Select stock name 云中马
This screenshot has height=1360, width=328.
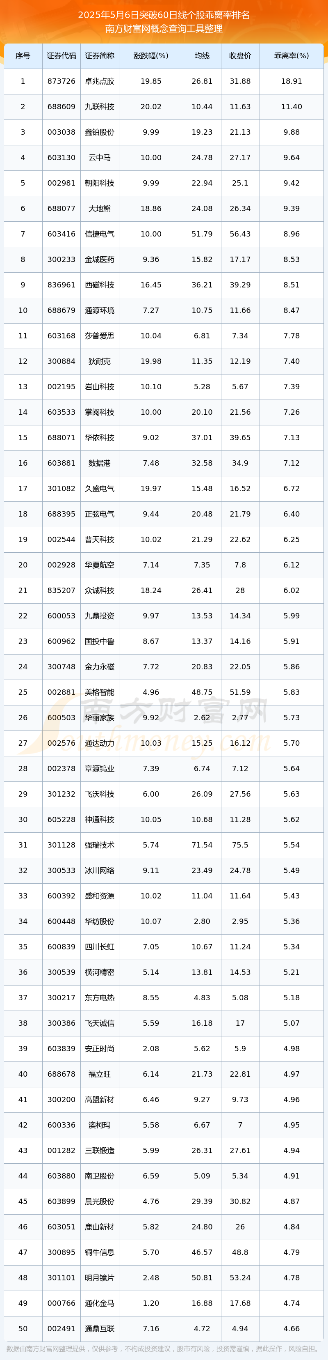tap(100, 157)
